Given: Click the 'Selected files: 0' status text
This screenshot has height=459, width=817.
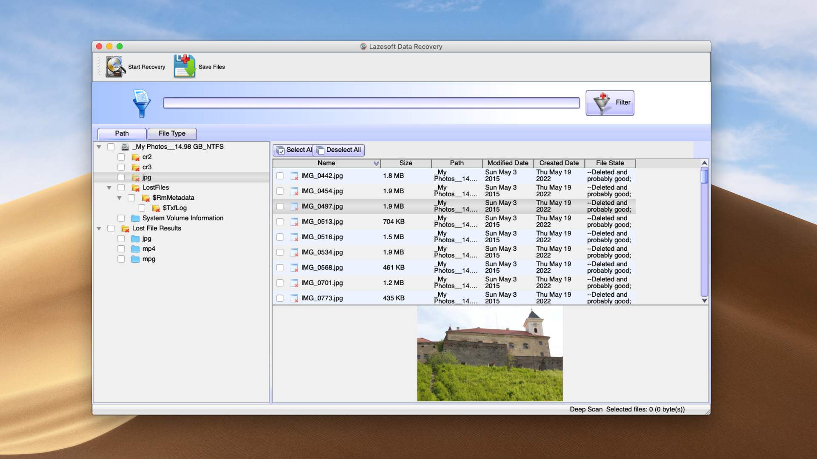Looking at the screenshot, I should point(645,409).
